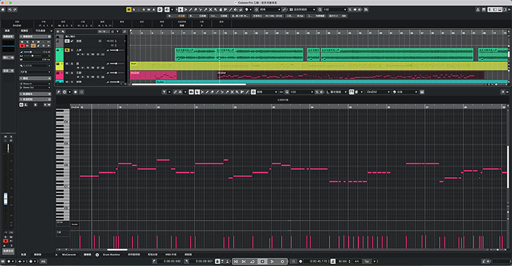Open the 1/32 quantize preset dropdown in project toolbar
512x266 pixels.
pyautogui.click(x=335, y=10)
